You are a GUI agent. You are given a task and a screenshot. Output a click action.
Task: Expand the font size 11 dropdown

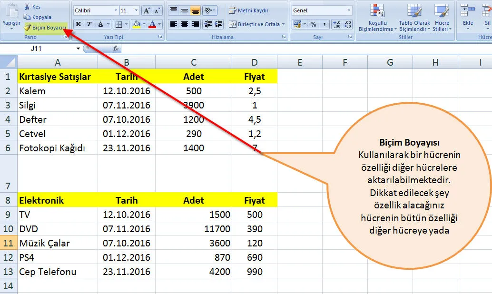pos(137,10)
